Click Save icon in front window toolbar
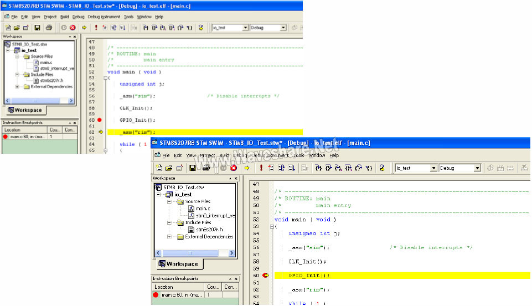 (193, 168)
